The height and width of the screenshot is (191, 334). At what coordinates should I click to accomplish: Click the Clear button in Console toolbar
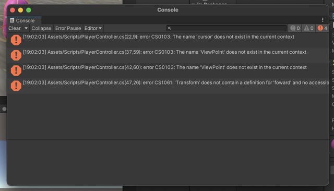(x=15, y=28)
